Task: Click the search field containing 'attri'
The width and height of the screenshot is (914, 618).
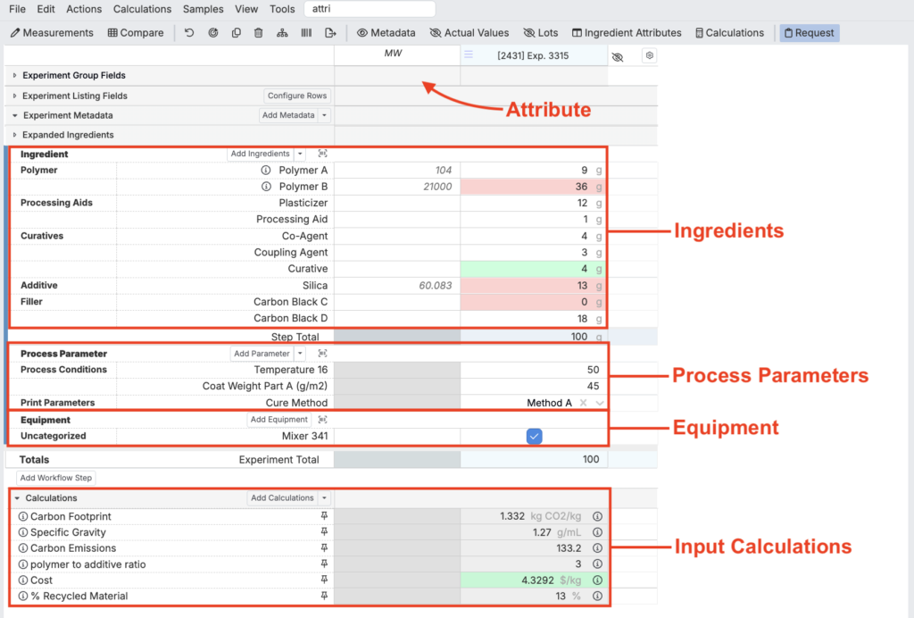Action: 369,9
